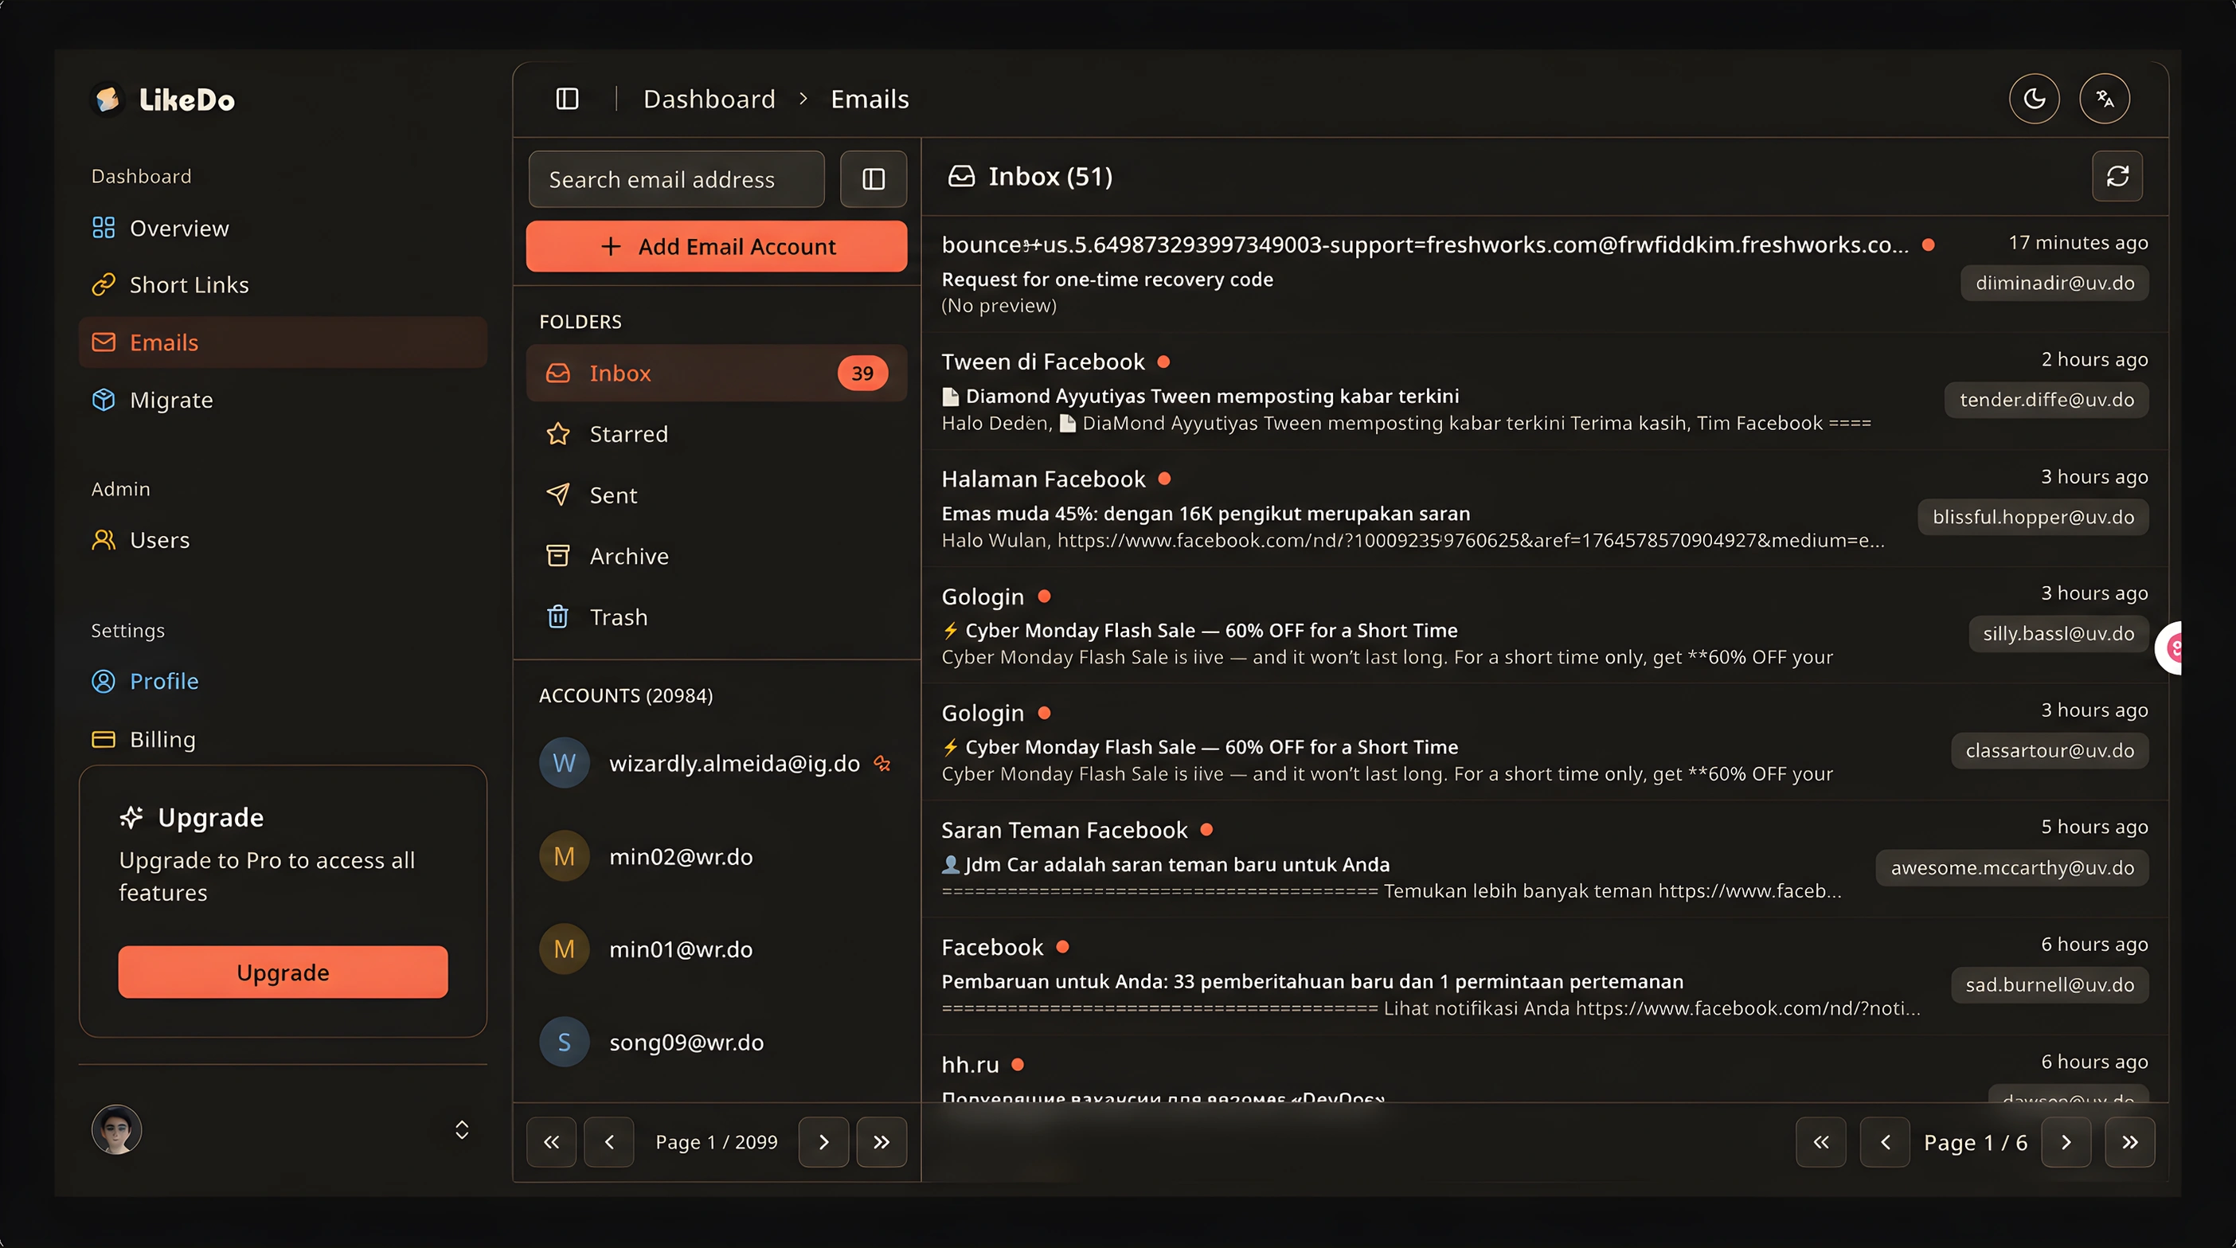Refresh the inbox with the reload icon
The height and width of the screenshot is (1248, 2236).
pyautogui.click(x=2117, y=176)
